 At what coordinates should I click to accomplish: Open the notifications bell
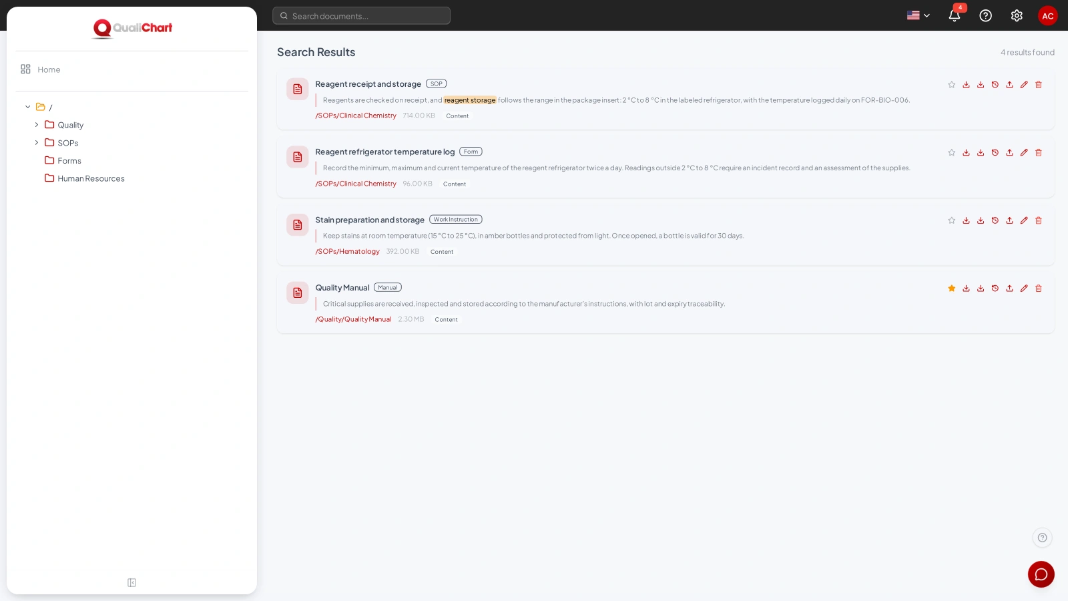pos(955,15)
